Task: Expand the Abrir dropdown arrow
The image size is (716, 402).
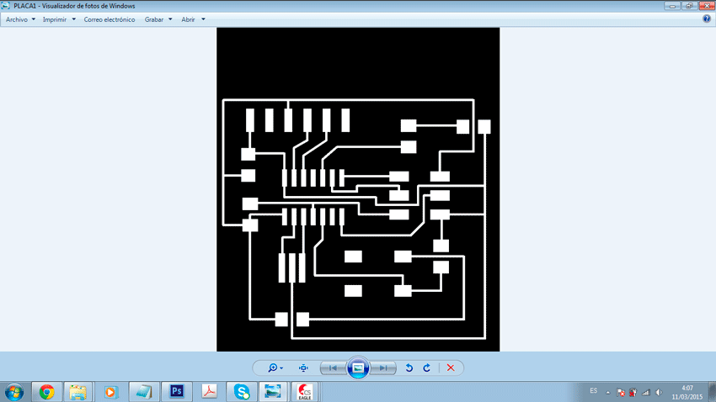Action: point(203,19)
